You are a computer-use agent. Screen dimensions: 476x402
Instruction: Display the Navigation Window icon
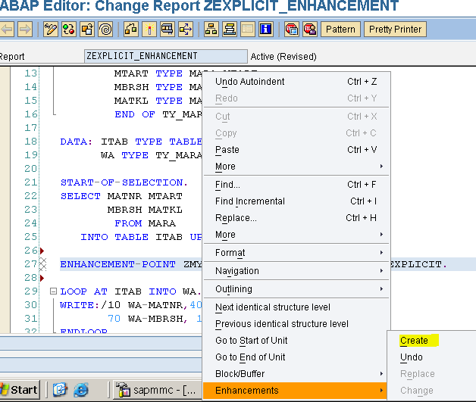pyautogui.click(x=230, y=30)
